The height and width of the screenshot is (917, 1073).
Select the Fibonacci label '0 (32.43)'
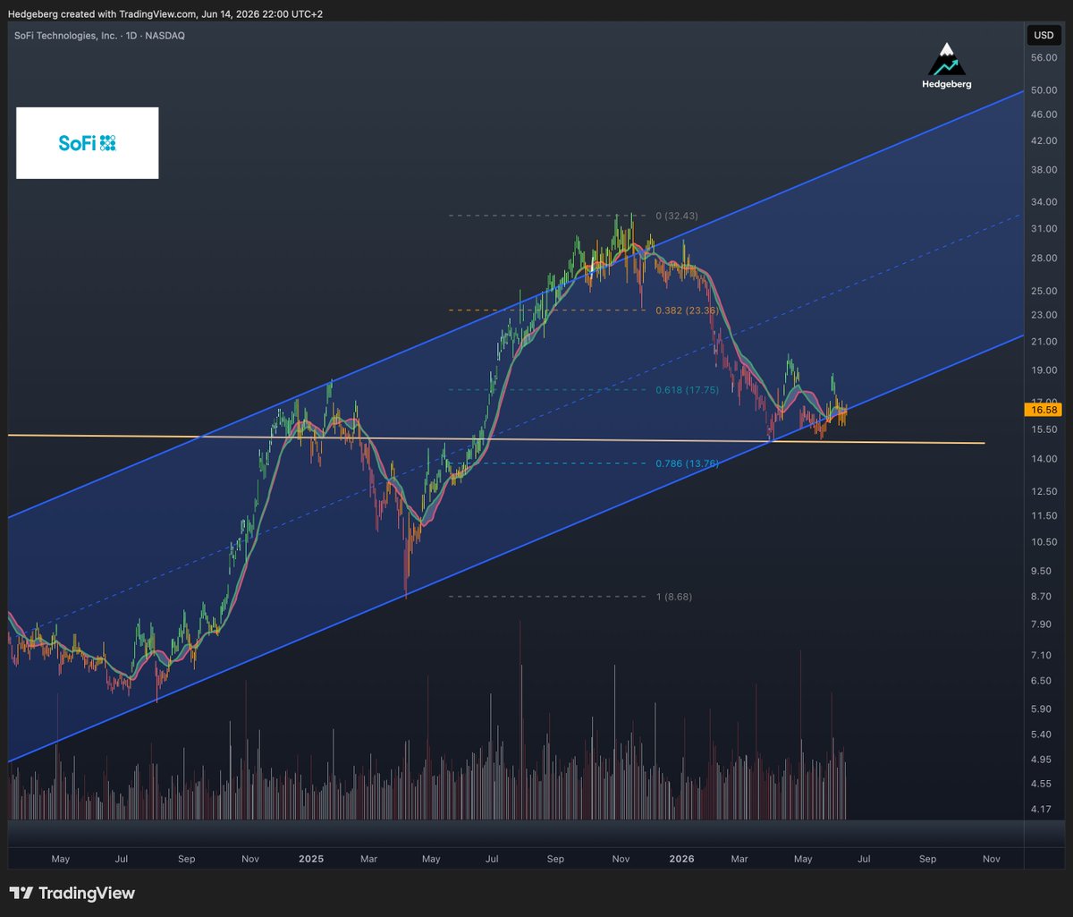click(x=678, y=216)
